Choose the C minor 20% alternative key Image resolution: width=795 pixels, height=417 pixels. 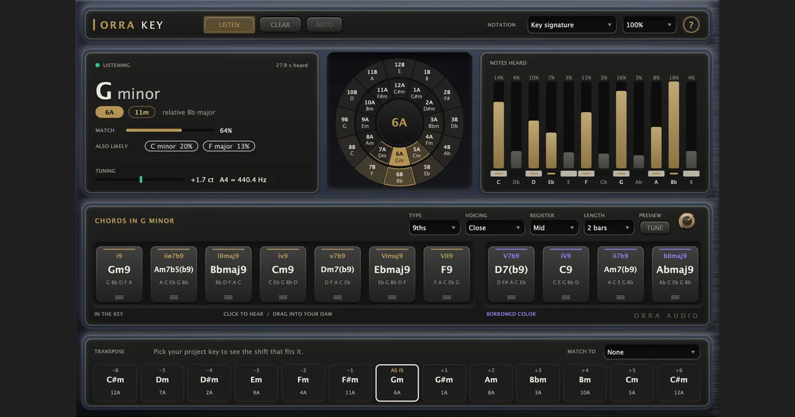pos(172,146)
